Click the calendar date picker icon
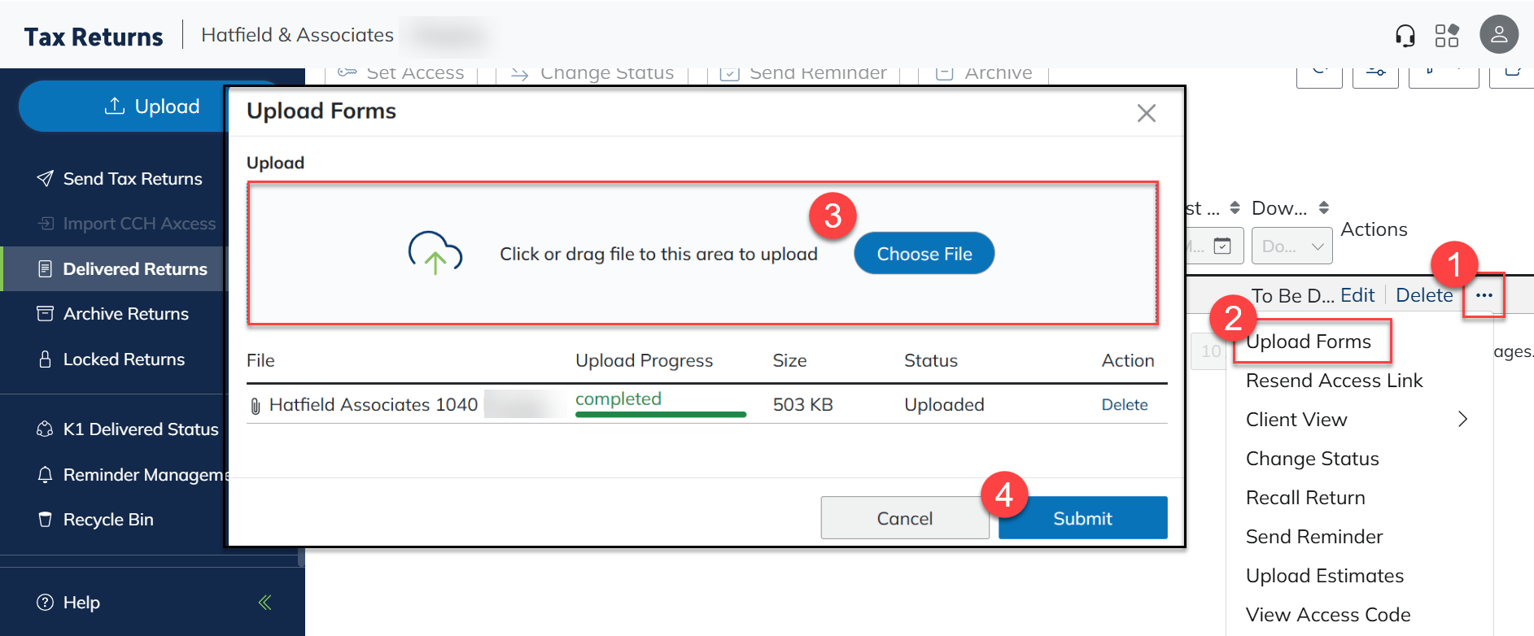This screenshot has width=1534, height=636. (x=1222, y=246)
